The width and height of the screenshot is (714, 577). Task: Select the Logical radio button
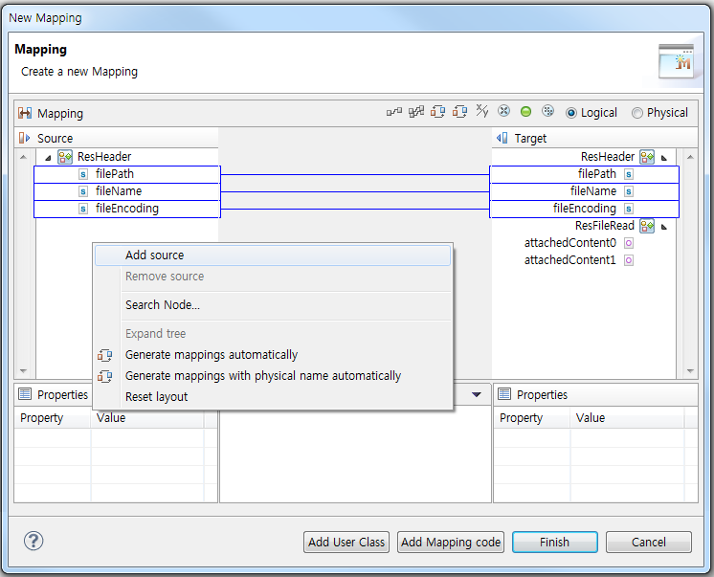(x=571, y=113)
